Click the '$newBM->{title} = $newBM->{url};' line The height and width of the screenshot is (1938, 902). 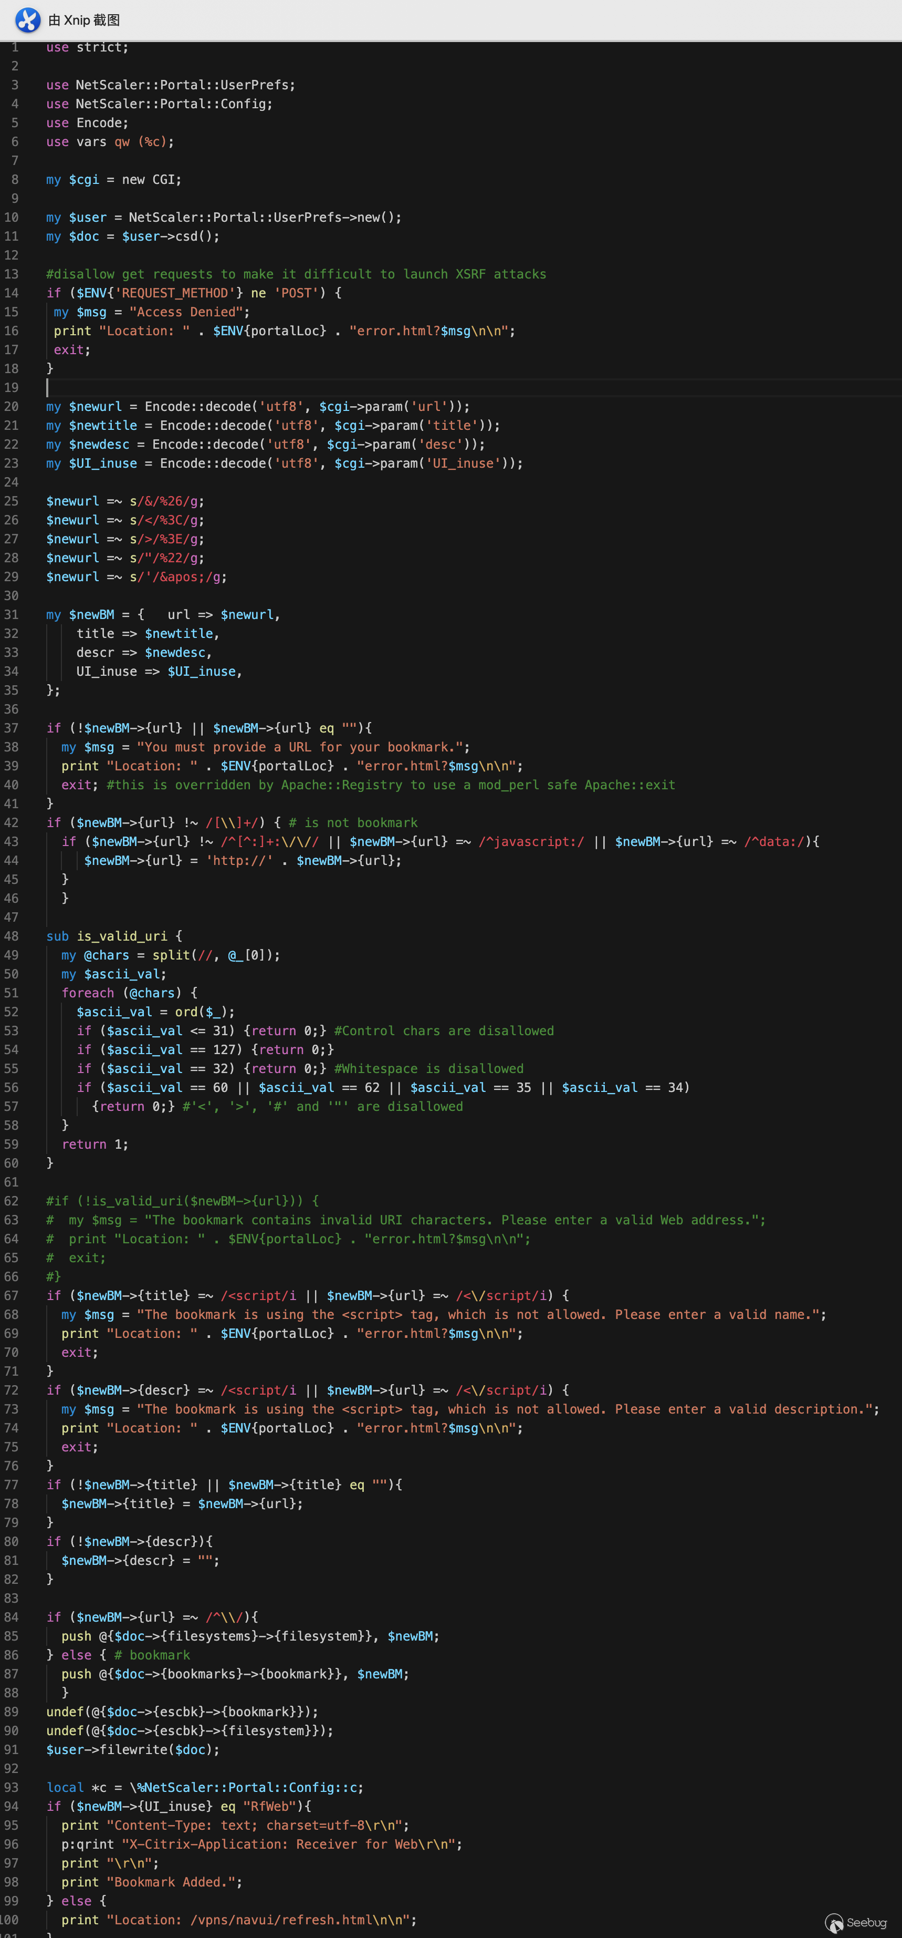[183, 1504]
